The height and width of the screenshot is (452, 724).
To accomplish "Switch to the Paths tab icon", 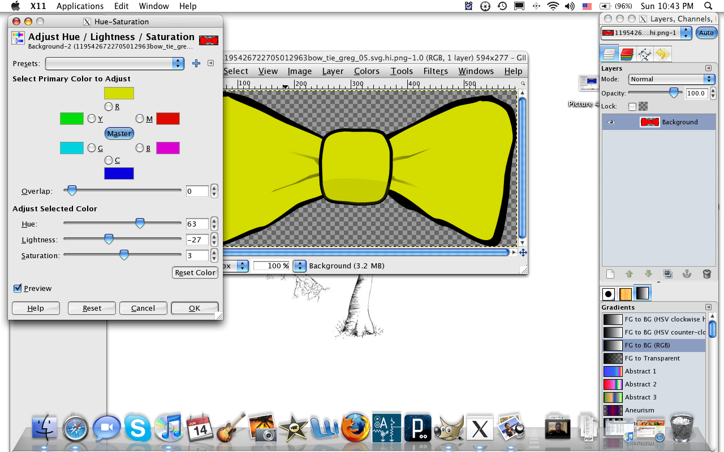I will (644, 54).
